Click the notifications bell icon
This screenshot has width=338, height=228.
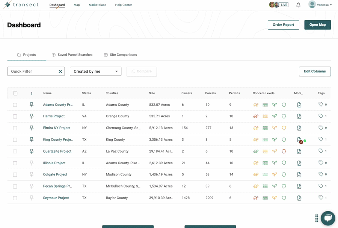click(x=298, y=5)
